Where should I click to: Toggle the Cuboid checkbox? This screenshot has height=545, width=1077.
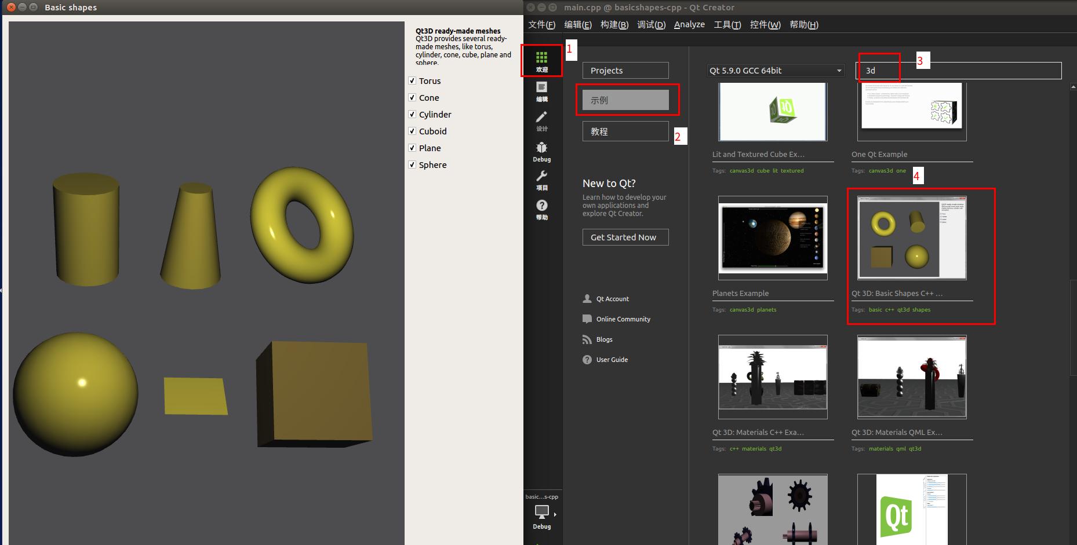[x=412, y=131]
